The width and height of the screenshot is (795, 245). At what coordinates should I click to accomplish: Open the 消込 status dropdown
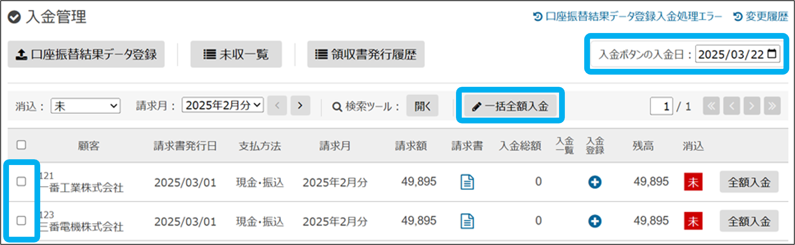85,106
